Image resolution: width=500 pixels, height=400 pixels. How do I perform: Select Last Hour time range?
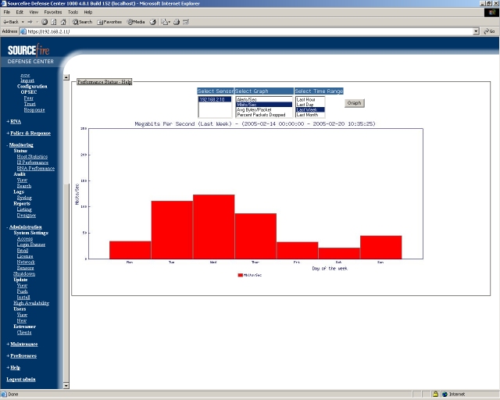(x=310, y=99)
